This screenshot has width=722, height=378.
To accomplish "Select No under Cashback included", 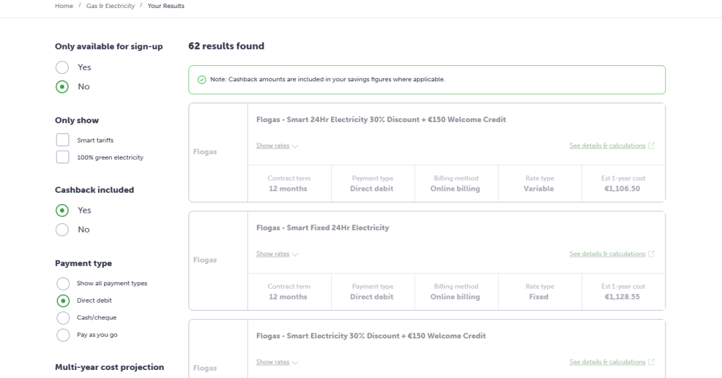I will (x=62, y=229).
